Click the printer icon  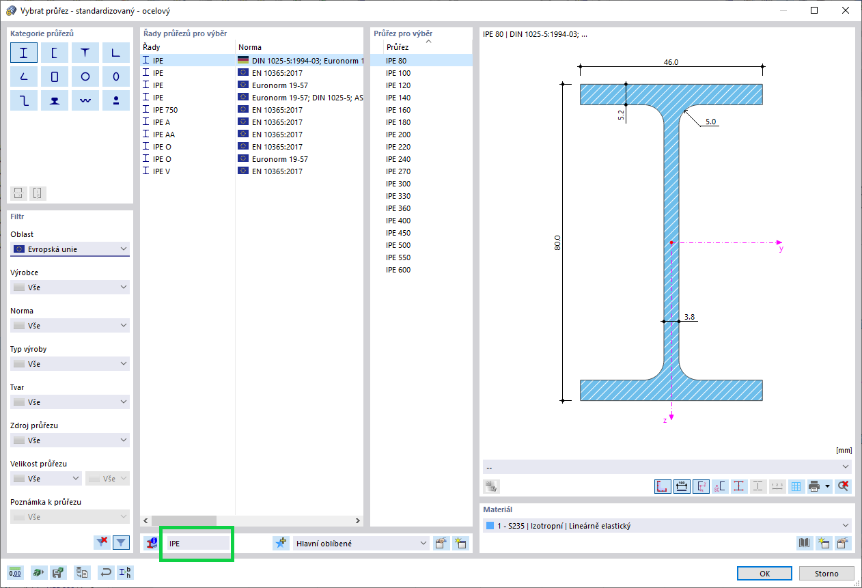[x=814, y=486]
